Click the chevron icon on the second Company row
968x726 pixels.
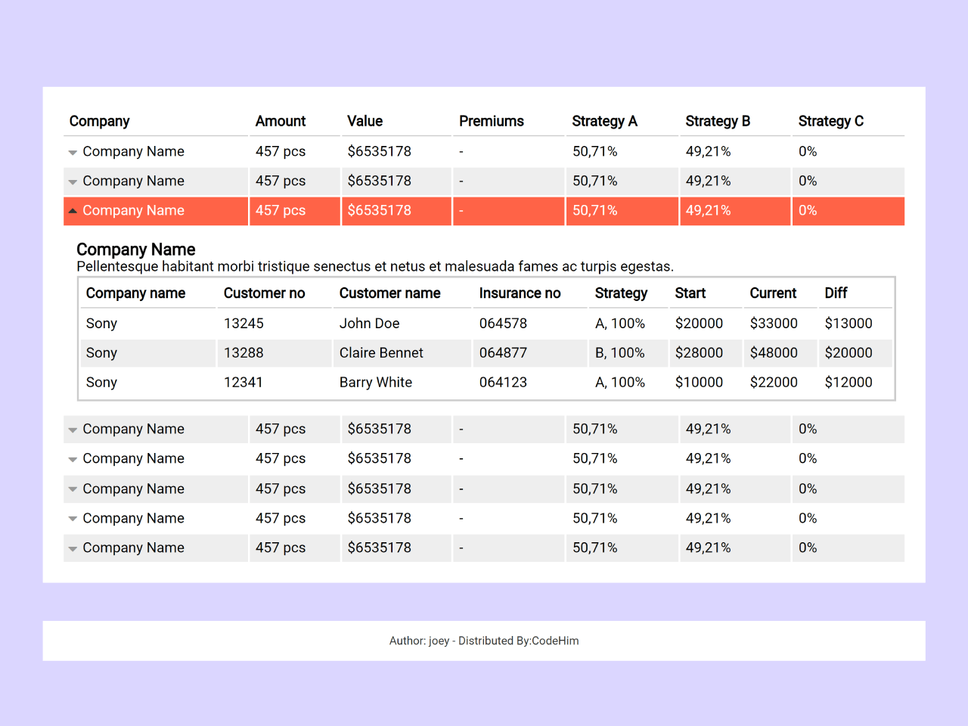point(73,181)
